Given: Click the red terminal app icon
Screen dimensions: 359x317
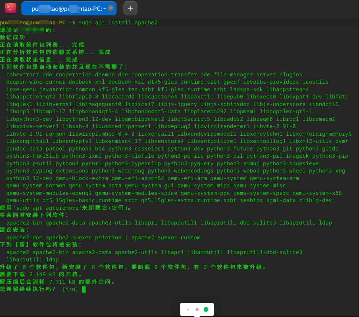Looking at the screenshot, I should [11, 8].
